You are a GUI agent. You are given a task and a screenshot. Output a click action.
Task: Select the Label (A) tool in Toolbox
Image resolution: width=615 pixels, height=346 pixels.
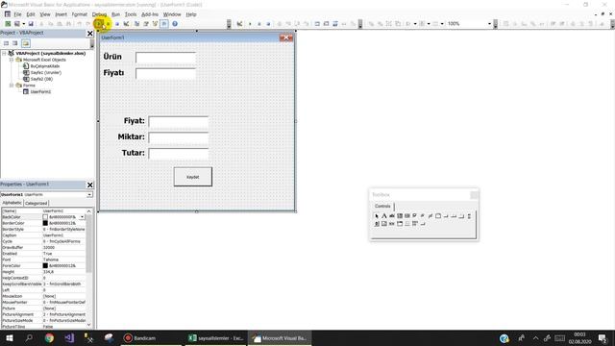pyautogui.click(x=384, y=215)
